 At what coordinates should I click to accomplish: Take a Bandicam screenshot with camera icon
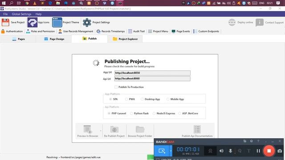(x=280, y=151)
